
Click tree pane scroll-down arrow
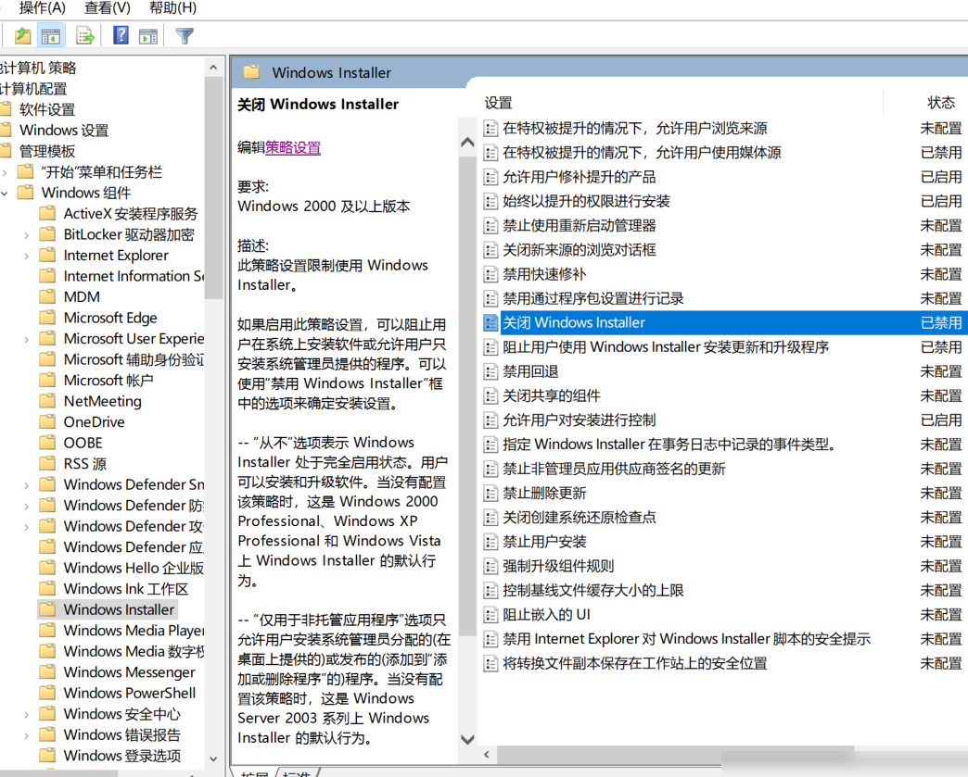click(213, 758)
